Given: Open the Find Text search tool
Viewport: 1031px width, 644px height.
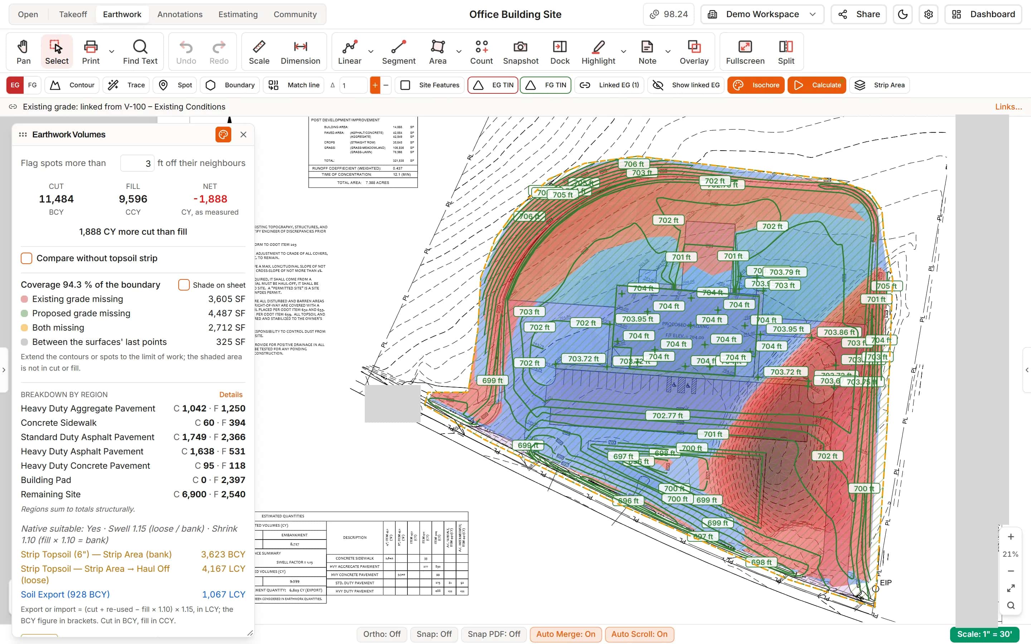Looking at the screenshot, I should pyautogui.click(x=140, y=52).
